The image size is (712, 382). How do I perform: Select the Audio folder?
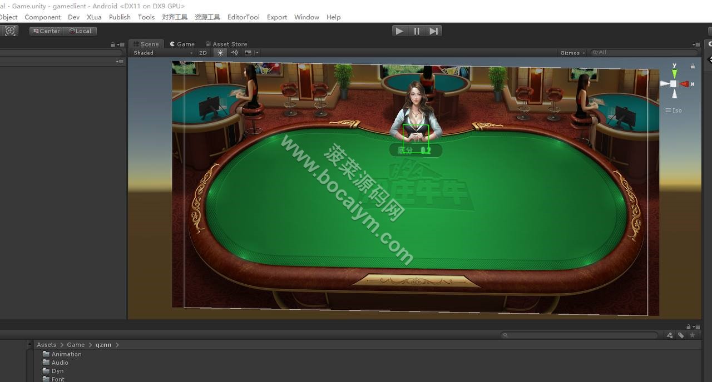56,363
